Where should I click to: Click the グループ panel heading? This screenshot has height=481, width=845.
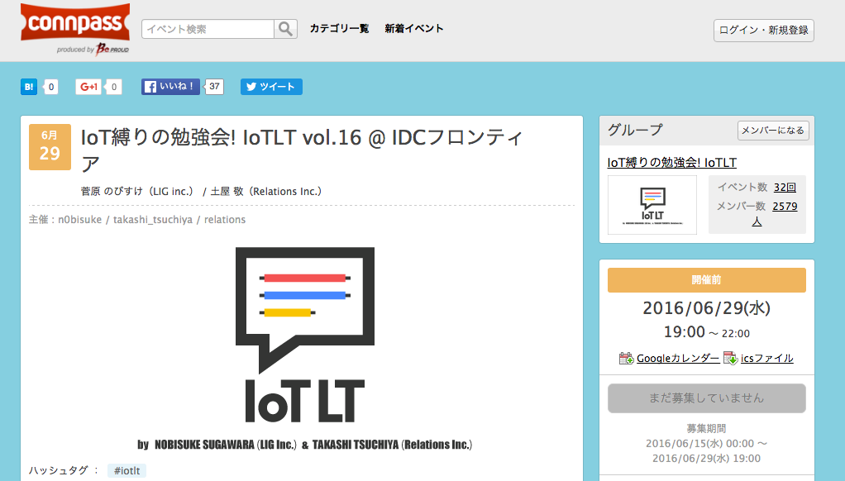pyautogui.click(x=635, y=130)
